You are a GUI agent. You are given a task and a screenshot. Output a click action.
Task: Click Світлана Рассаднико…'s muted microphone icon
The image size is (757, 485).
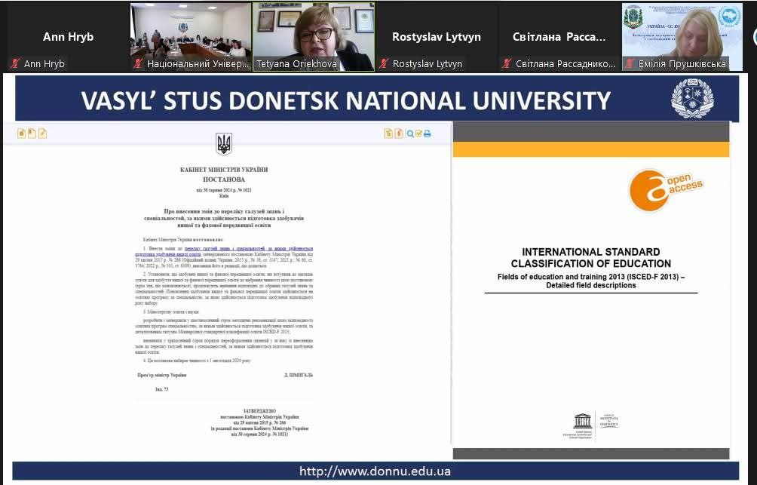(x=507, y=63)
